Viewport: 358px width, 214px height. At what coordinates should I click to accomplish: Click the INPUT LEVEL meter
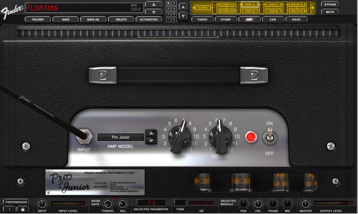tap(68, 204)
